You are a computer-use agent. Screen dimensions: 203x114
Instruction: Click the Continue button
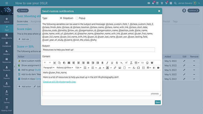[x=193, y=10]
